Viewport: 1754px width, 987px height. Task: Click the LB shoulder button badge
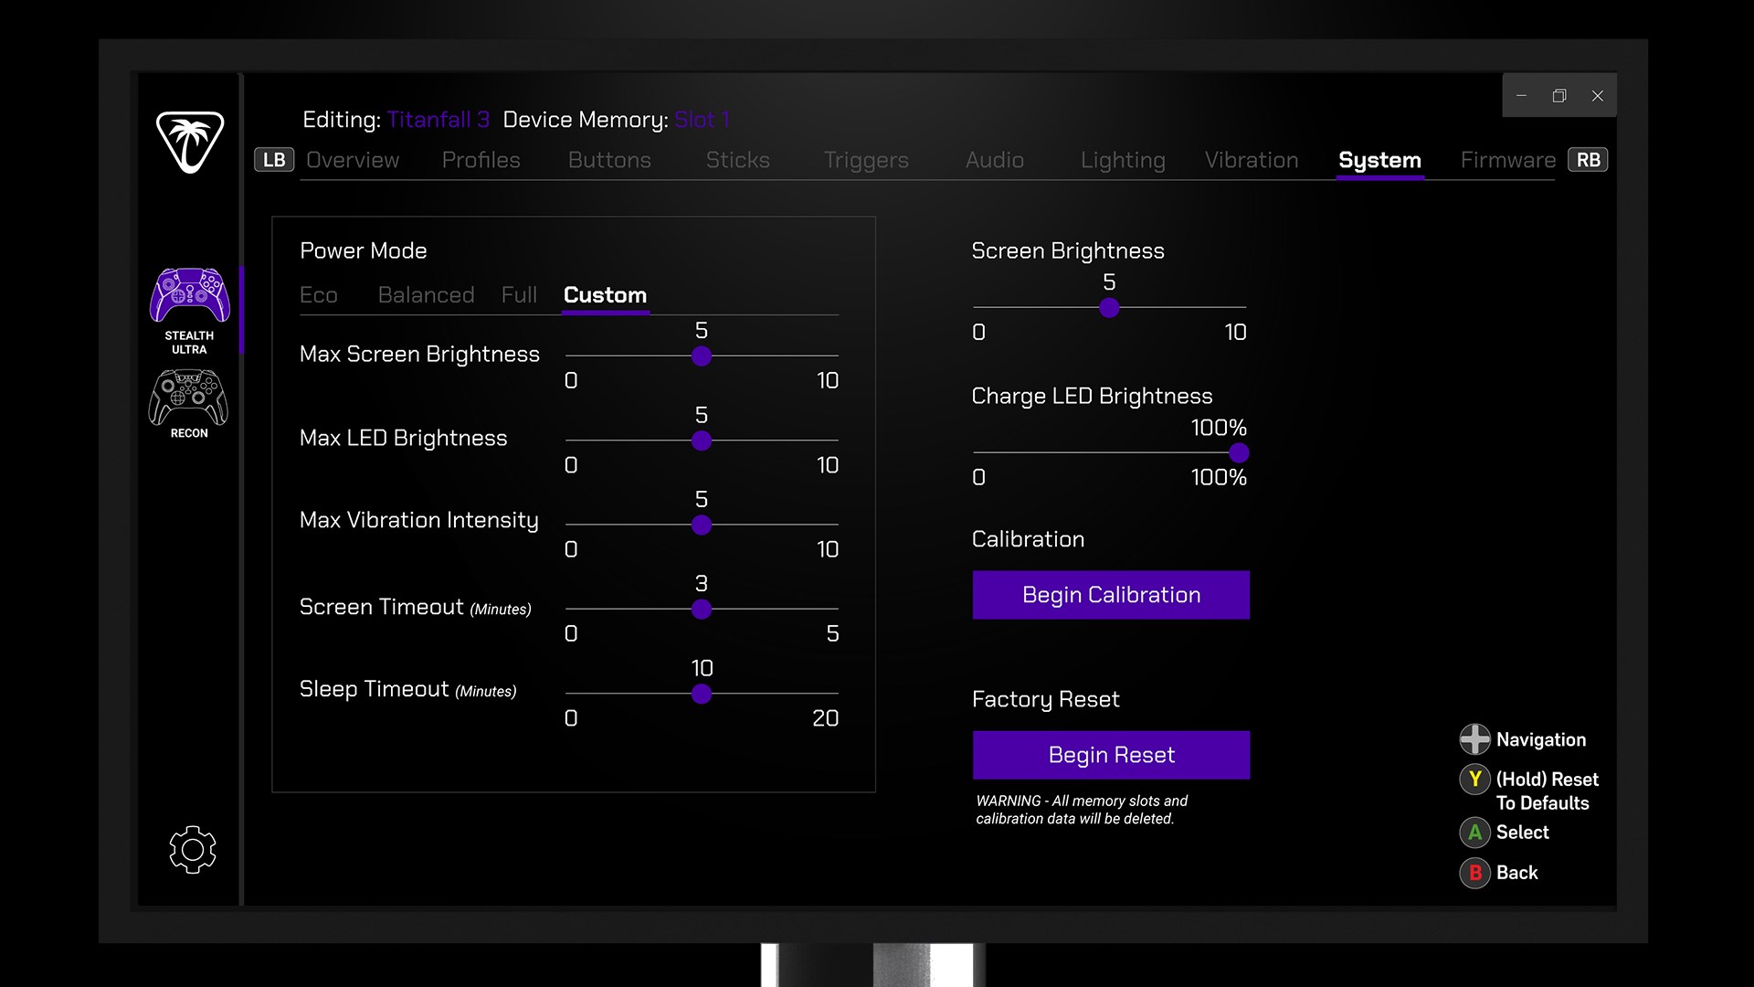point(273,159)
